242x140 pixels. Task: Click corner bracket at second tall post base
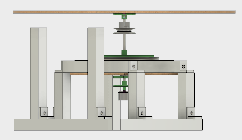click(x=101, y=112)
